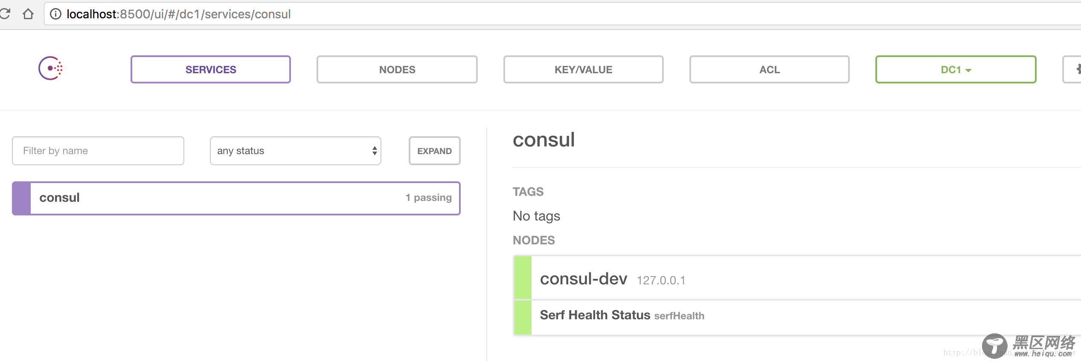This screenshot has width=1081, height=361.
Task: Click the No tags text
Action: 536,216
